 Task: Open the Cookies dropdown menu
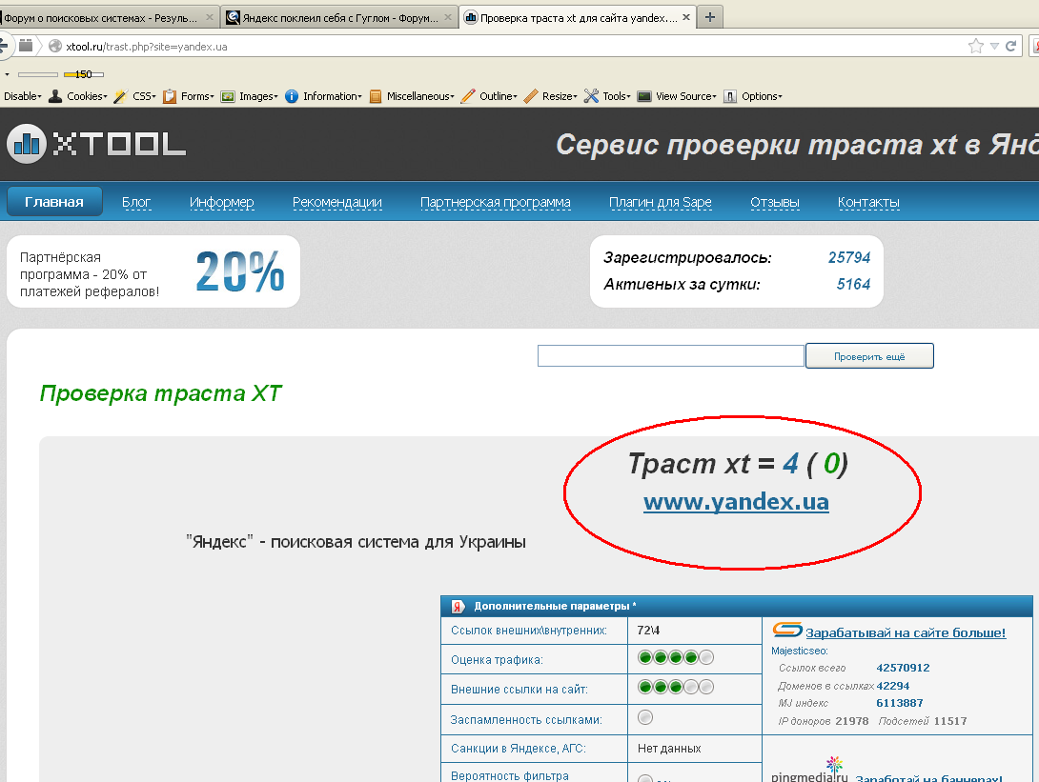(78, 96)
